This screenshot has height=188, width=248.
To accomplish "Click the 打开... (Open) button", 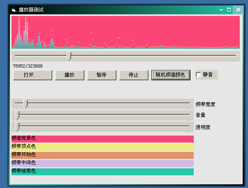I will (32, 75).
